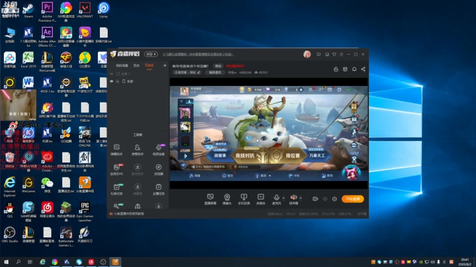Open the 浏览器 browser tool in the toolbox
The image size is (476, 267).
tap(159, 170)
